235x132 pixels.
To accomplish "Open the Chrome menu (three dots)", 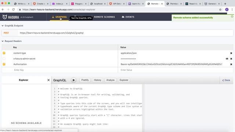I will 232,10.
